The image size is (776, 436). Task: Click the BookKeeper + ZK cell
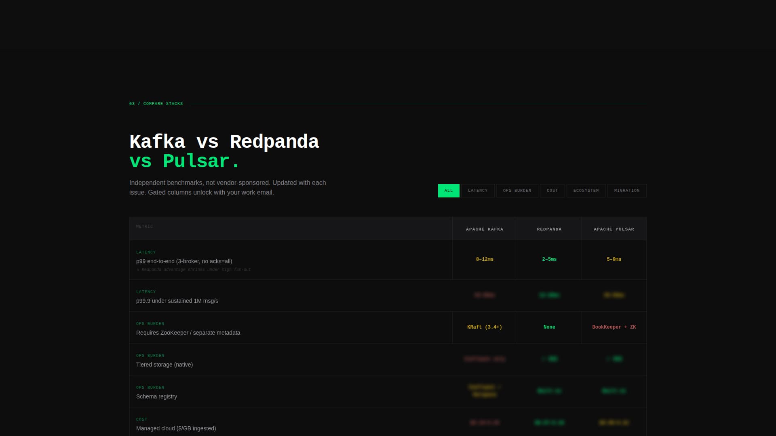[614, 327]
